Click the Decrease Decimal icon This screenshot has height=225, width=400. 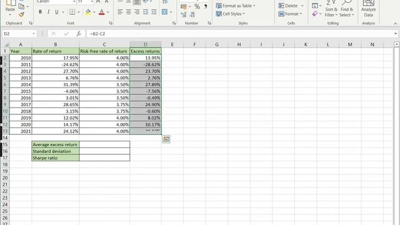tap(192, 15)
